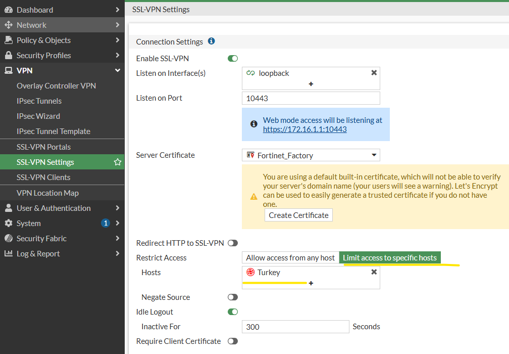Disable the Enable SSL-VPN toggle
Image resolution: width=509 pixels, height=354 pixels.
(x=233, y=59)
